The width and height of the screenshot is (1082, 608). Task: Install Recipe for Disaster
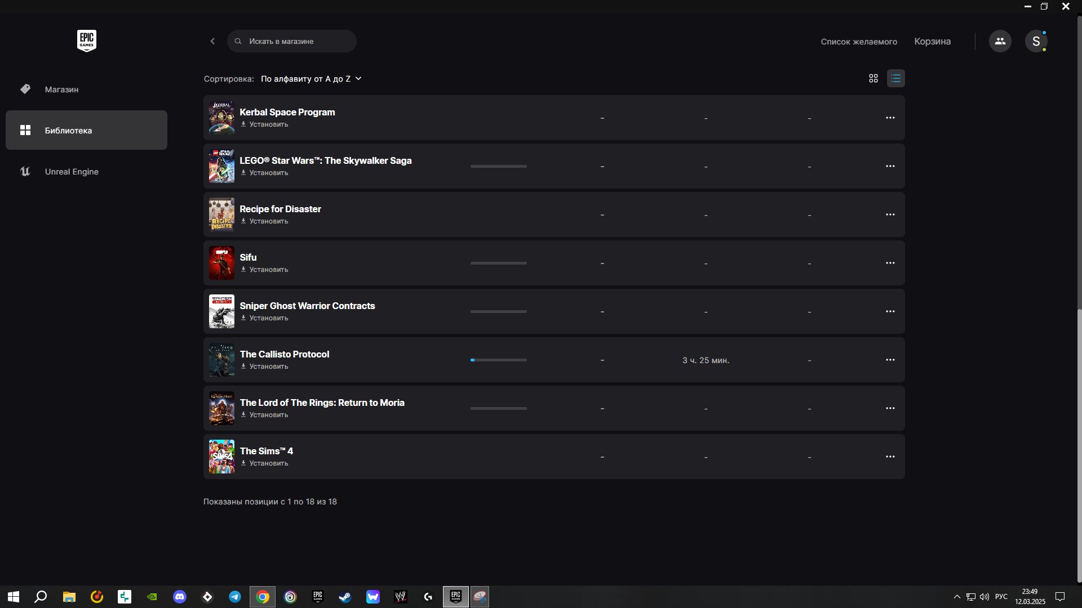pos(264,221)
